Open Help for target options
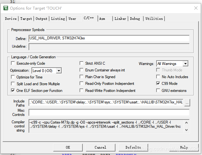The height and width of the screenshot is (155, 202). coord(184,147)
